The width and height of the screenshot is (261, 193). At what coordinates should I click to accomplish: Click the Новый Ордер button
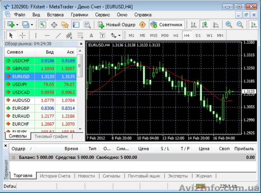coord(117,25)
